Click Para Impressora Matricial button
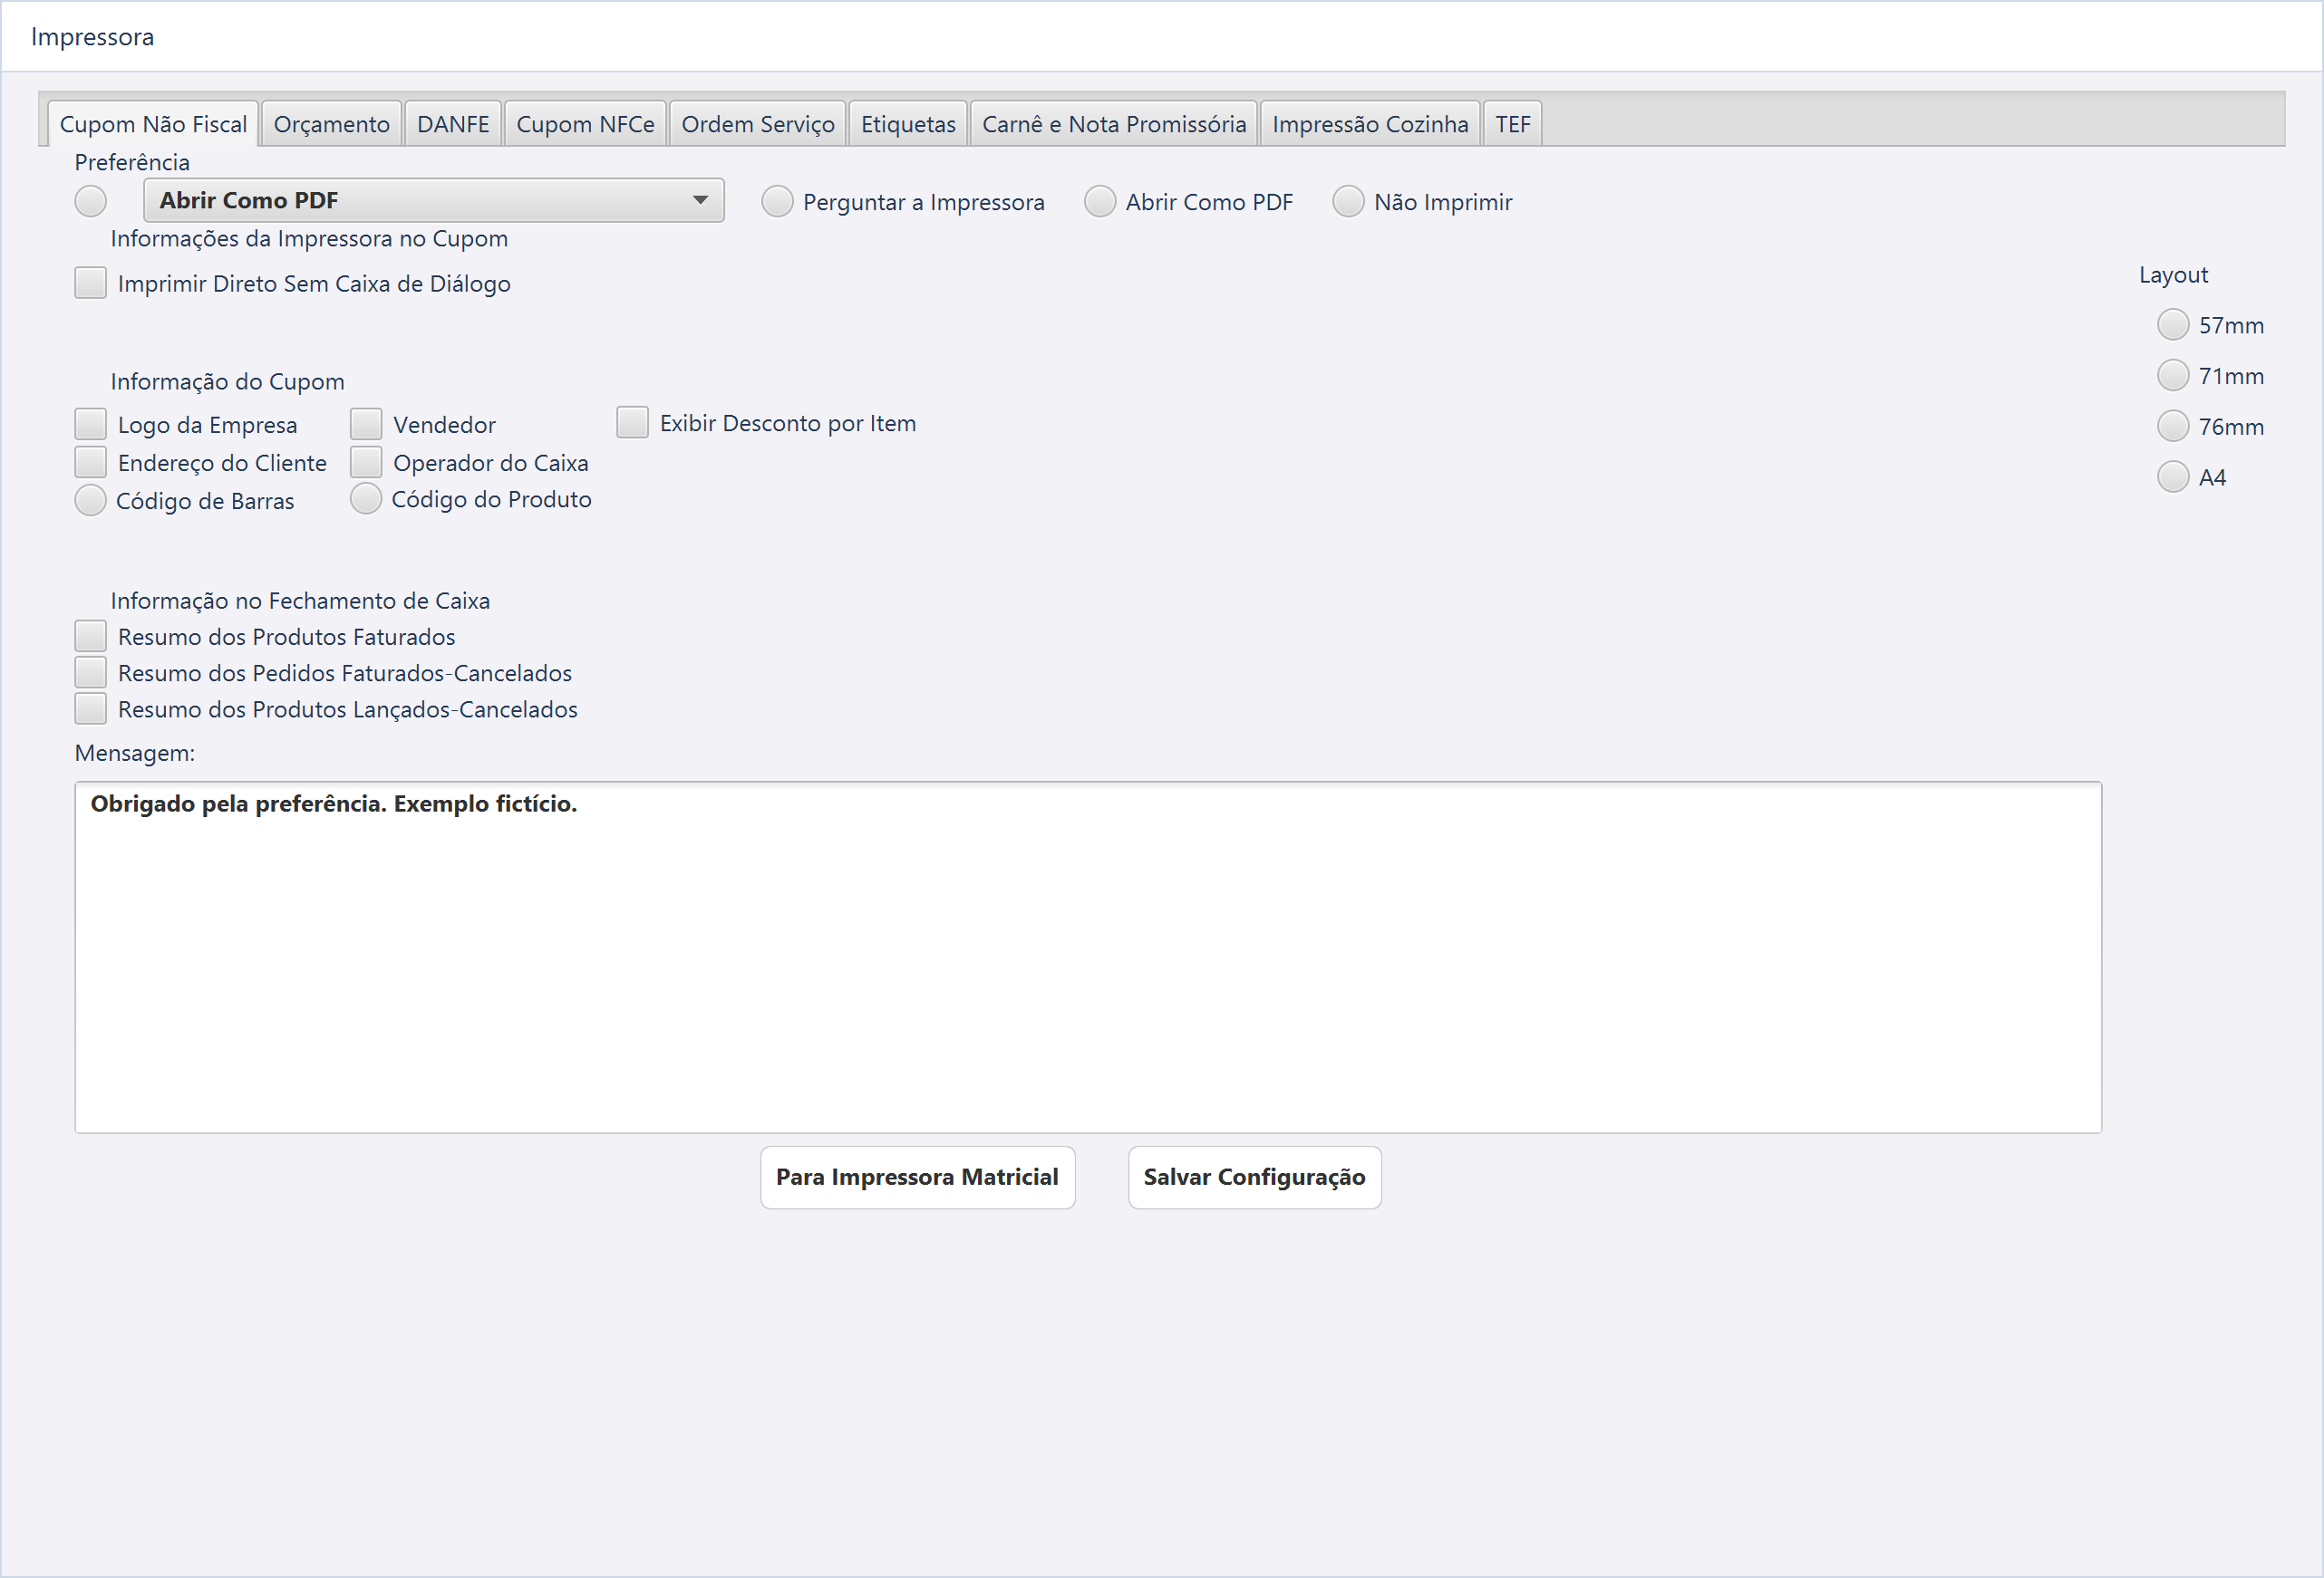Screen dimensions: 2324x1578 pyautogui.click(x=917, y=1178)
